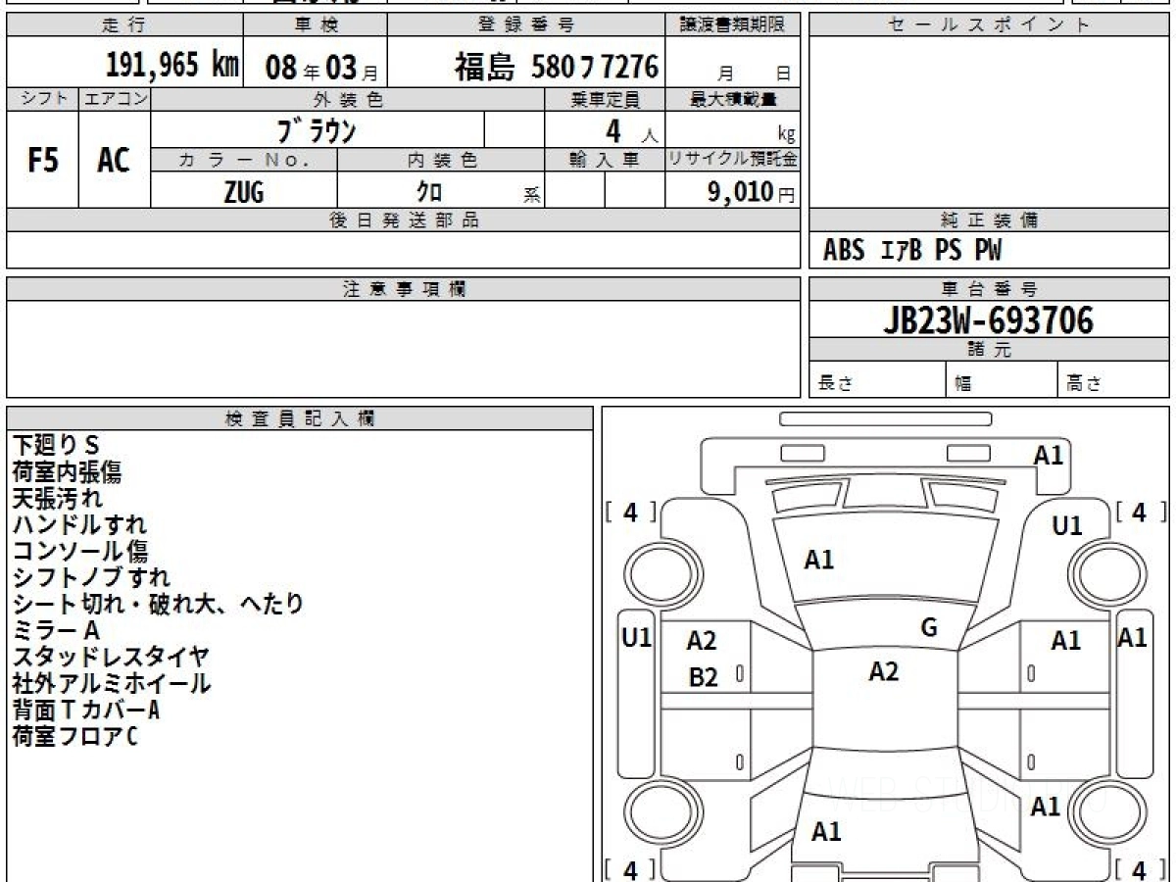Select the note "シート切れ・破れ大、へたり"

tap(158, 605)
